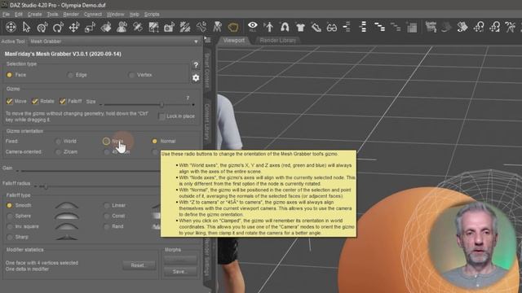Toggle the Rotate gizmo checkbox
Screen dimensions: 522x293
click(x=35, y=101)
